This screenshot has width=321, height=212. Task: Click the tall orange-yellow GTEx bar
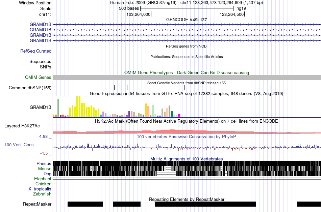[x=146, y=110]
